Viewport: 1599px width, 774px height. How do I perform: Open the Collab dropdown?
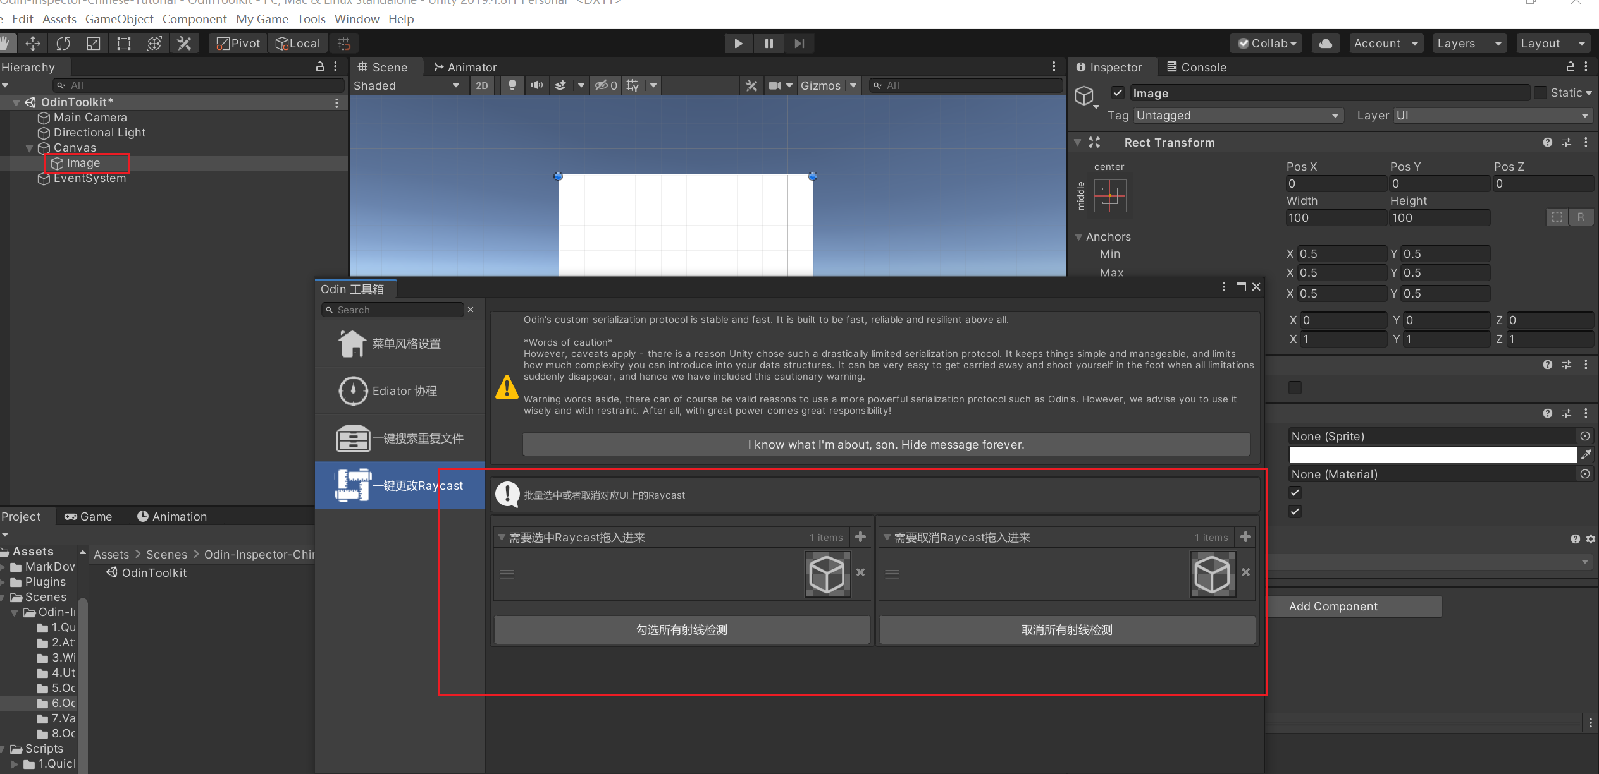point(1267,44)
